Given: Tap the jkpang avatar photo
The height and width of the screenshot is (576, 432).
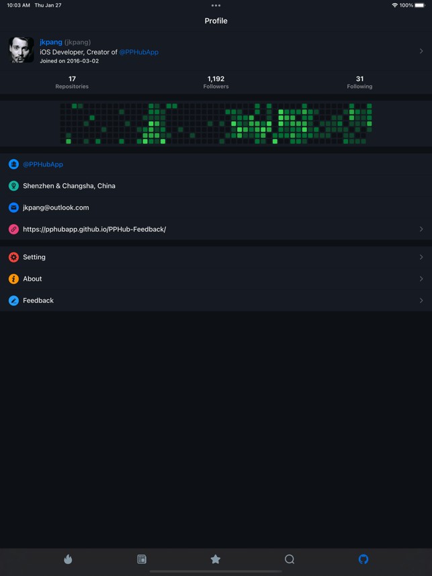Looking at the screenshot, I should [21, 50].
